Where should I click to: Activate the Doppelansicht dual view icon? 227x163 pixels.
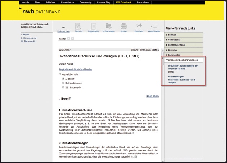[94, 27]
